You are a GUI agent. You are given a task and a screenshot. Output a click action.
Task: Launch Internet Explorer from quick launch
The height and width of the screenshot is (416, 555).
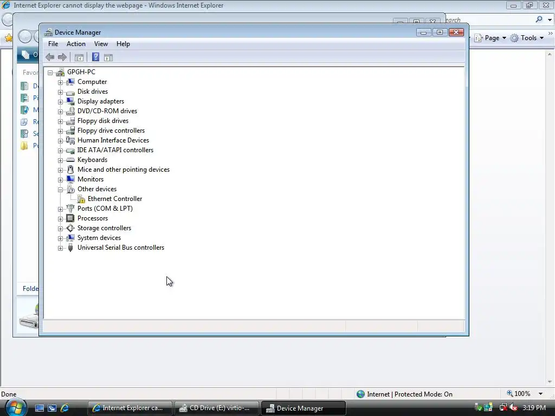click(64, 408)
